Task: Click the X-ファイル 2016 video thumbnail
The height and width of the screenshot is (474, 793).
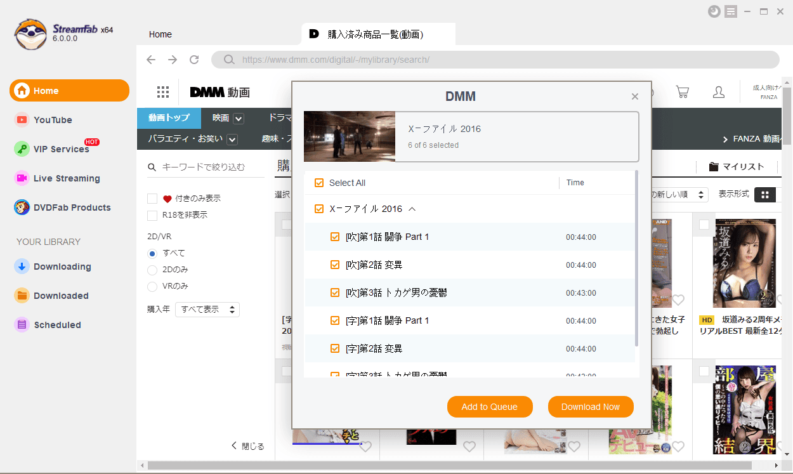Action: click(350, 137)
